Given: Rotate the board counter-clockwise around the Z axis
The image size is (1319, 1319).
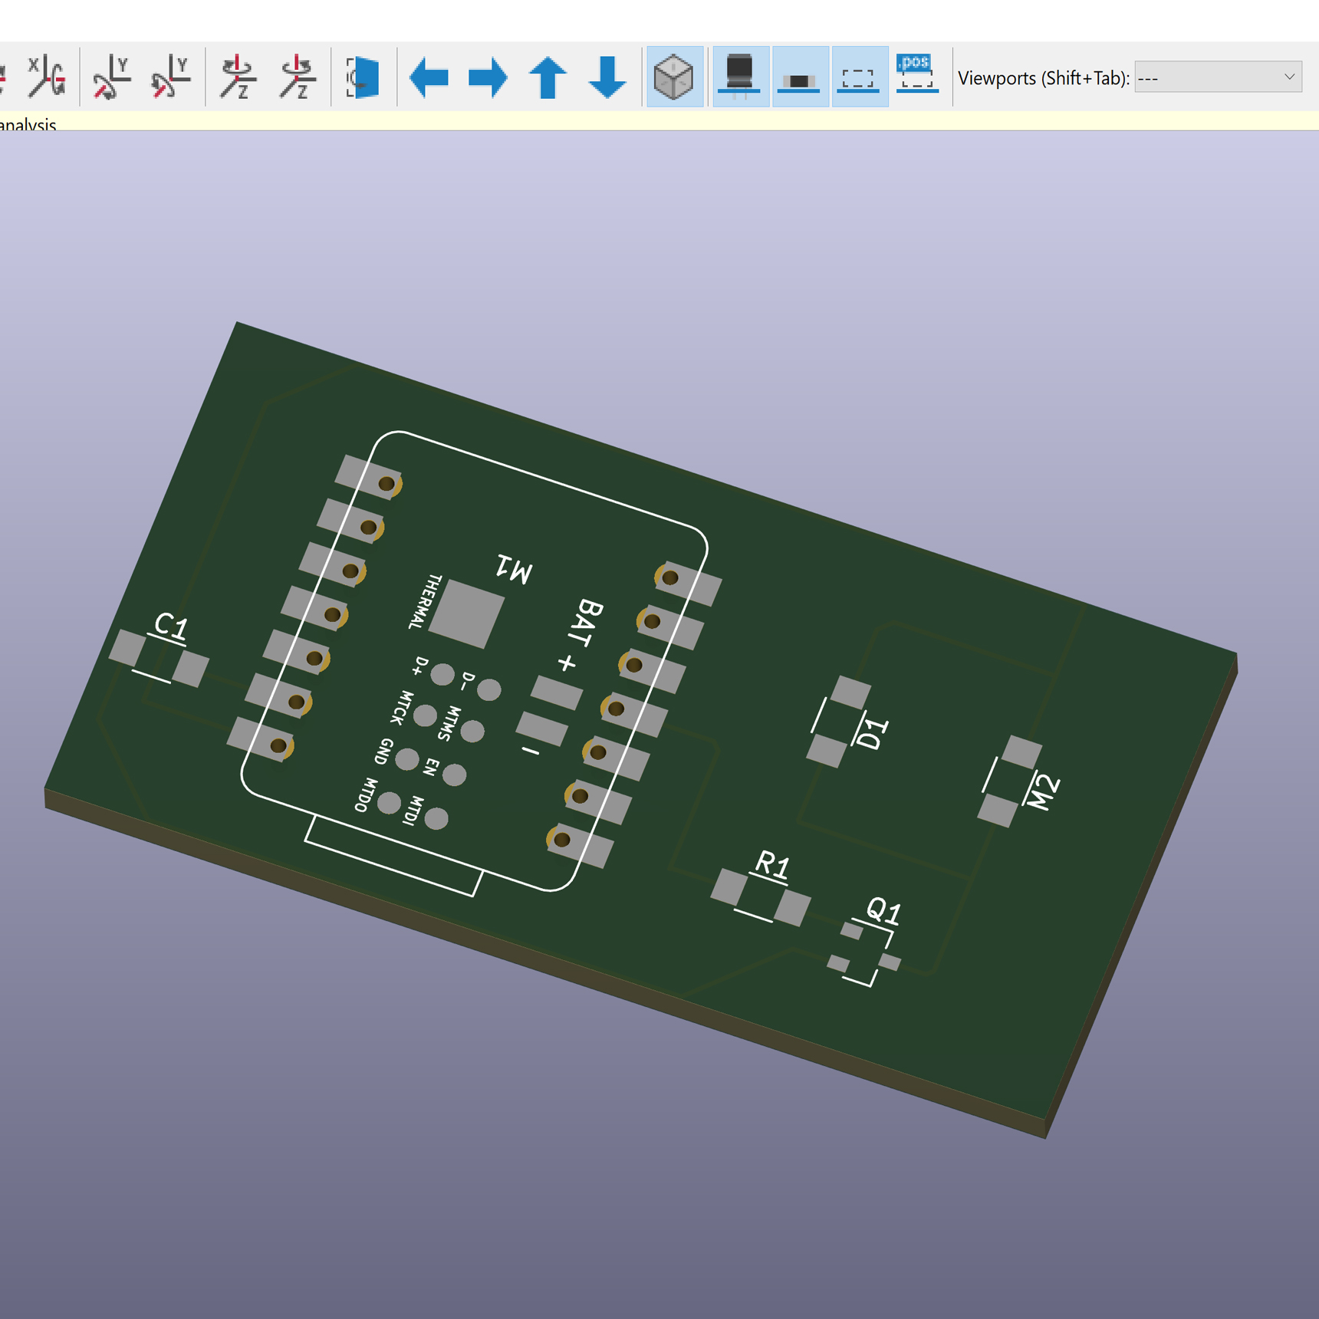Looking at the screenshot, I should coord(297,77).
